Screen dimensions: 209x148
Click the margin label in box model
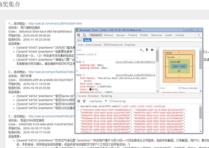(168, 53)
